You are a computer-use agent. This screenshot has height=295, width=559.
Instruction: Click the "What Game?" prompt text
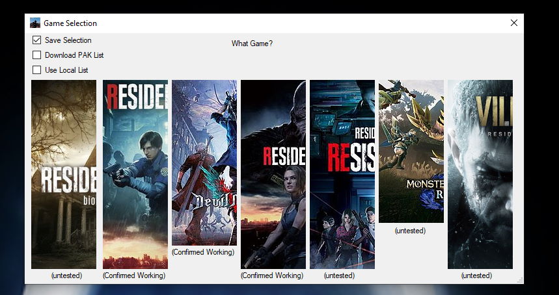(252, 44)
